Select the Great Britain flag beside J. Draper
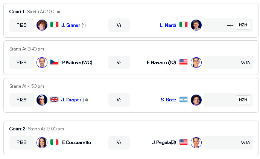This screenshot has width=260, height=159. pyautogui.click(x=54, y=99)
